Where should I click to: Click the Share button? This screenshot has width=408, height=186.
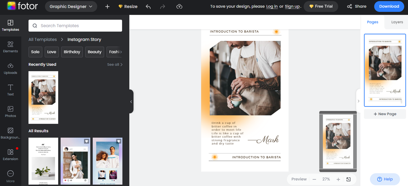[357, 6]
